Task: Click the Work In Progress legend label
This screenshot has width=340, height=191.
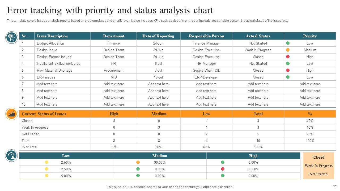Action: [x=318, y=166]
